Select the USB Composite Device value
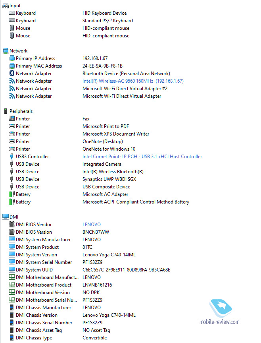The image size is (261, 343). [106, 187]
